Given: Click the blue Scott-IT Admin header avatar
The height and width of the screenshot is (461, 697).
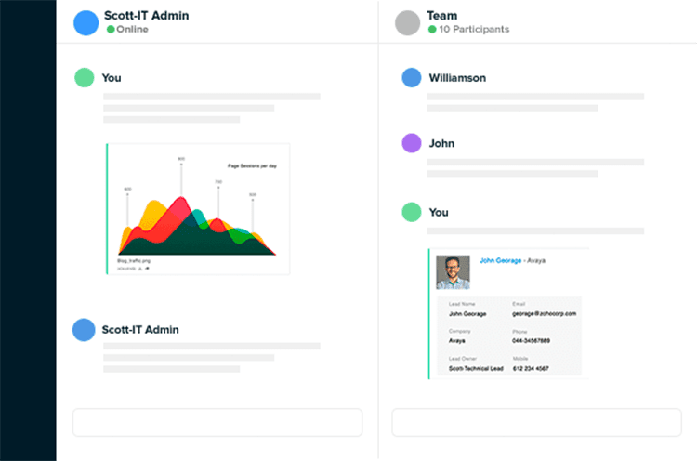Looking at the screenshot, I should [85, 22].
